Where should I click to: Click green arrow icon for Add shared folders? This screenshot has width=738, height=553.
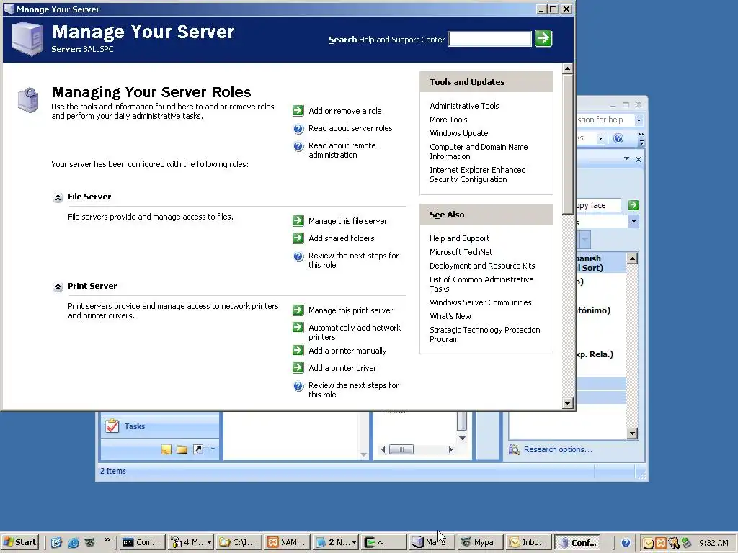298,238
